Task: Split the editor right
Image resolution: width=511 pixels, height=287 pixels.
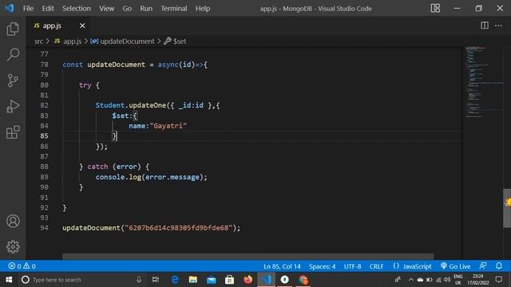Action: click(x=485, y=26)
